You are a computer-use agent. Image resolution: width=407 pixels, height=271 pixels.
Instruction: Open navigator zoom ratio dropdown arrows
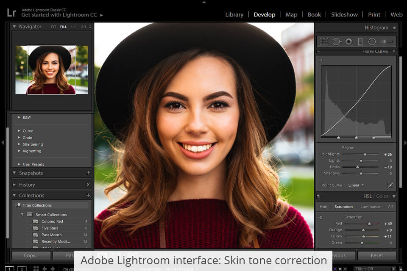click(90, 27)
